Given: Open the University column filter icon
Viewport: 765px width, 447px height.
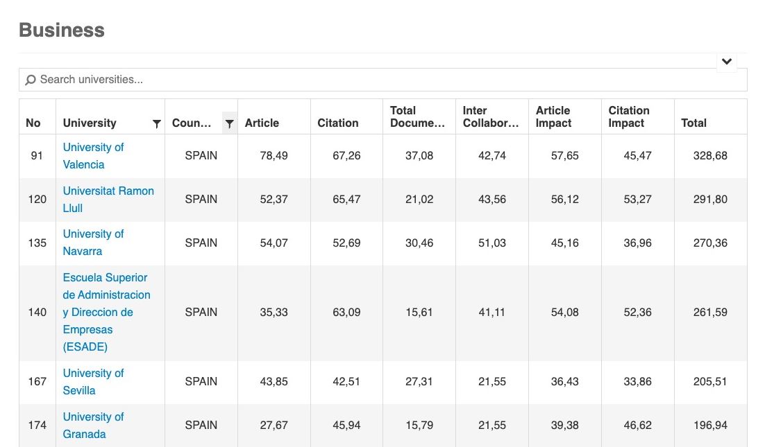Looking at the screenshot, I should click(156, 123).
